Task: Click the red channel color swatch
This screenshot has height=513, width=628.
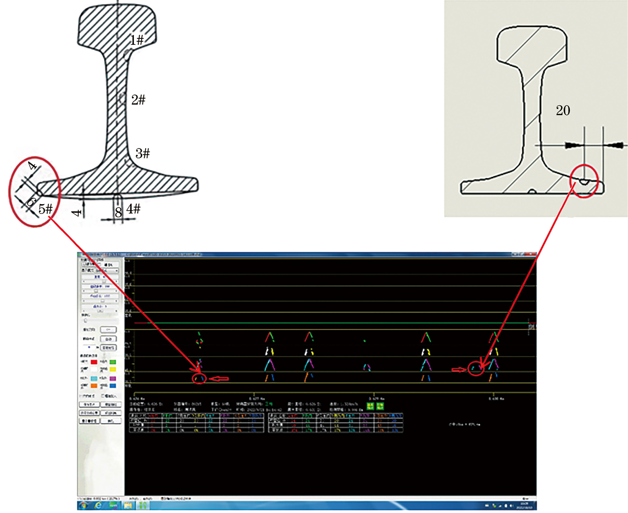Action: coord(94,362)
